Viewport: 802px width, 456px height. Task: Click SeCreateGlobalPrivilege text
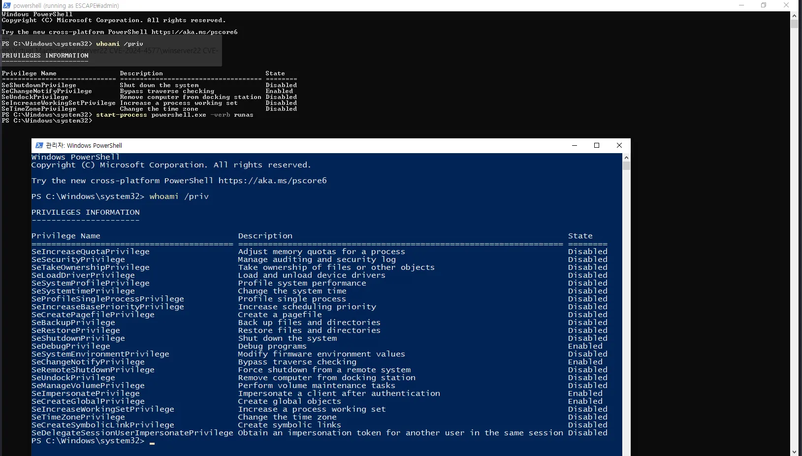click(x=88, y=401)
